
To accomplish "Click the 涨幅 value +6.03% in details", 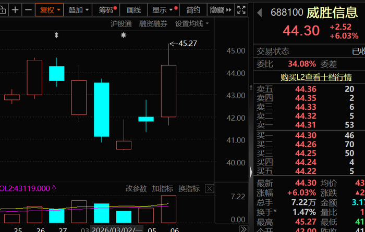I will [x=302, y=192].
